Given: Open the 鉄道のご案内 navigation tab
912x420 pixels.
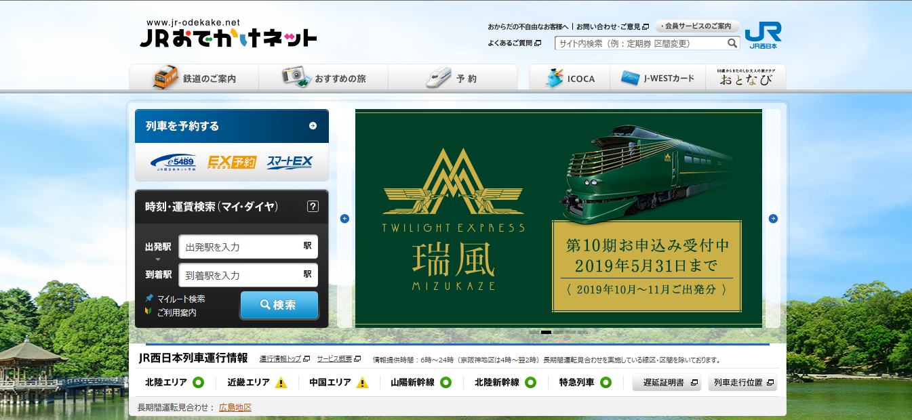Looking at the screenshot, I should (194, 77).
